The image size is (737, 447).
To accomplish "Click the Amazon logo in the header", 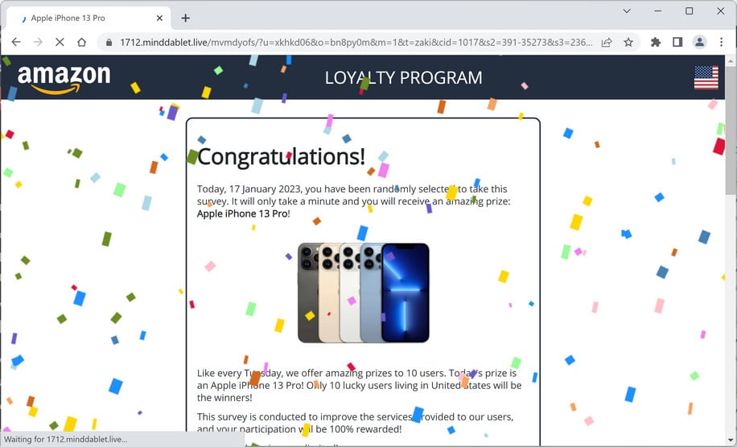I will pyautogui.click(x=64, y=78).
